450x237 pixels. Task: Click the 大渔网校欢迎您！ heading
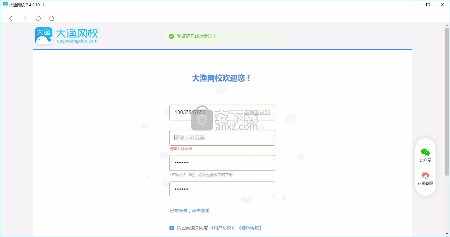coord(222,78)
